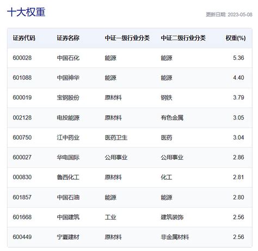Select the name 宝钢股份
The width and height of the screenshot is (258, 251).
click(68, 98)
